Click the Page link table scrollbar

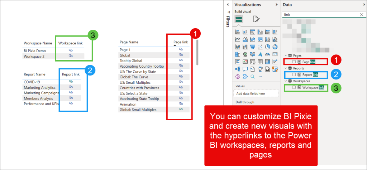point(197,53)
